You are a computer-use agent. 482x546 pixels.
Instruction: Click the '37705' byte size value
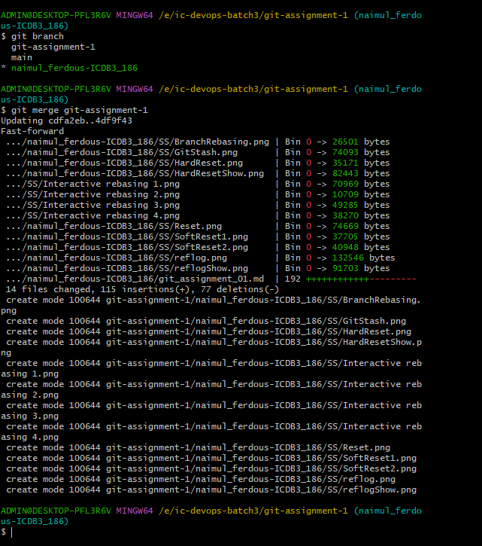pyautogui.click(x=345, y=236)
